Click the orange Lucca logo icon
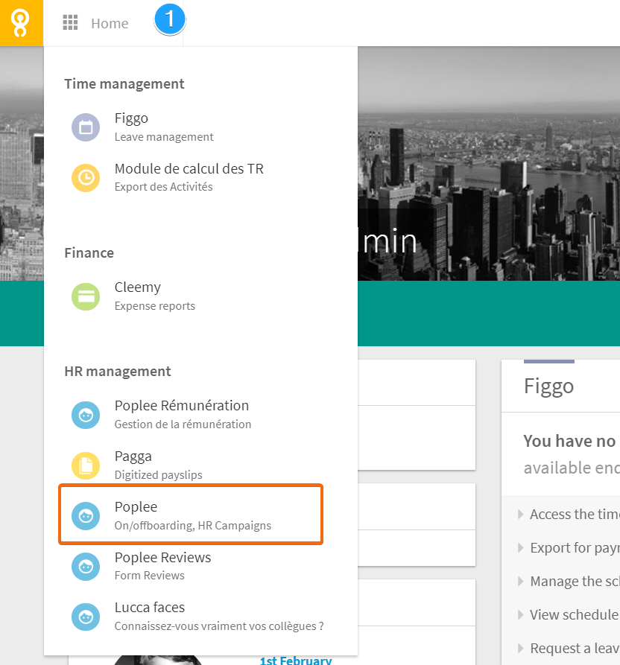Image resolution: width=620 pixels, height=665 pixels. tap(21, 23)
